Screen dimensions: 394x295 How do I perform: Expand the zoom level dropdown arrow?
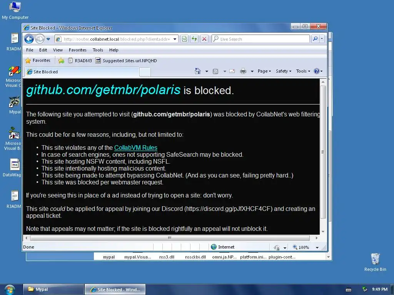(317, 248)
